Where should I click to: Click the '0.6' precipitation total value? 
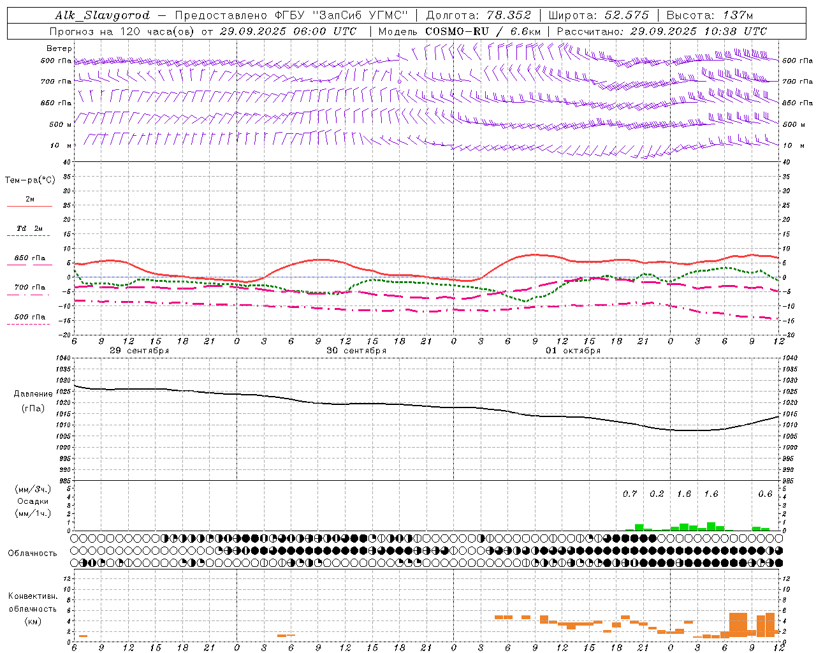point(765,494)
